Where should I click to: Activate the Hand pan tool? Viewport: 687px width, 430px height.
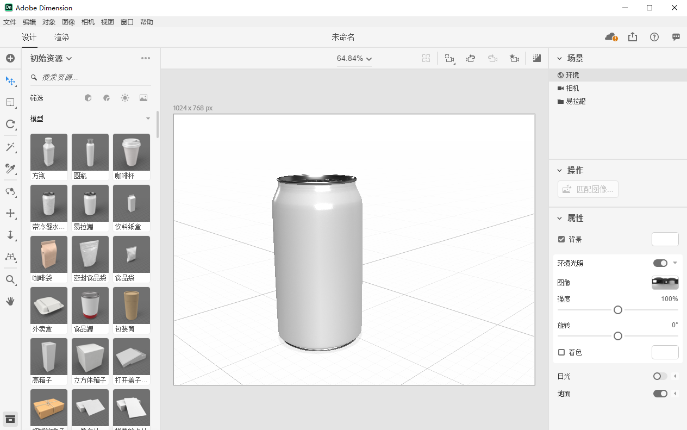point(10,301)
